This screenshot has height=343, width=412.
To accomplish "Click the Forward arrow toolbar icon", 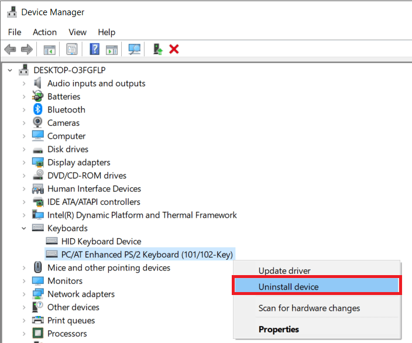I will [26, 49].
